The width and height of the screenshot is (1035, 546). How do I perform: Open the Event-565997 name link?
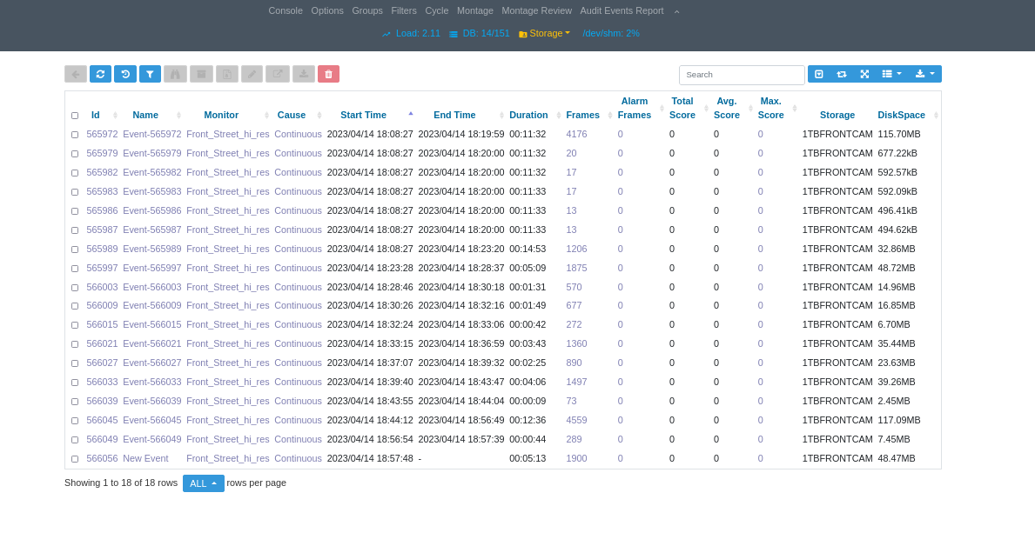click(151, 268)
